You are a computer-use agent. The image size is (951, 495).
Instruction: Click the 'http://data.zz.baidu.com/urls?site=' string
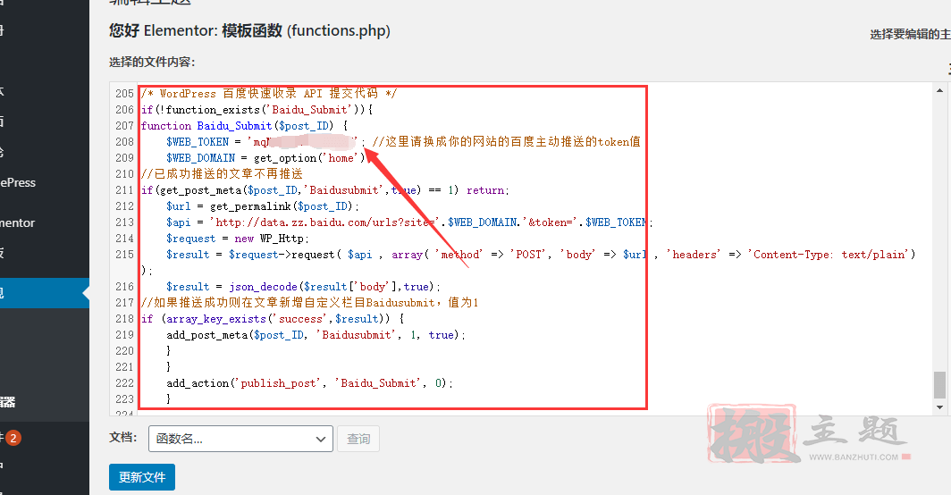(x=324, y=222)
